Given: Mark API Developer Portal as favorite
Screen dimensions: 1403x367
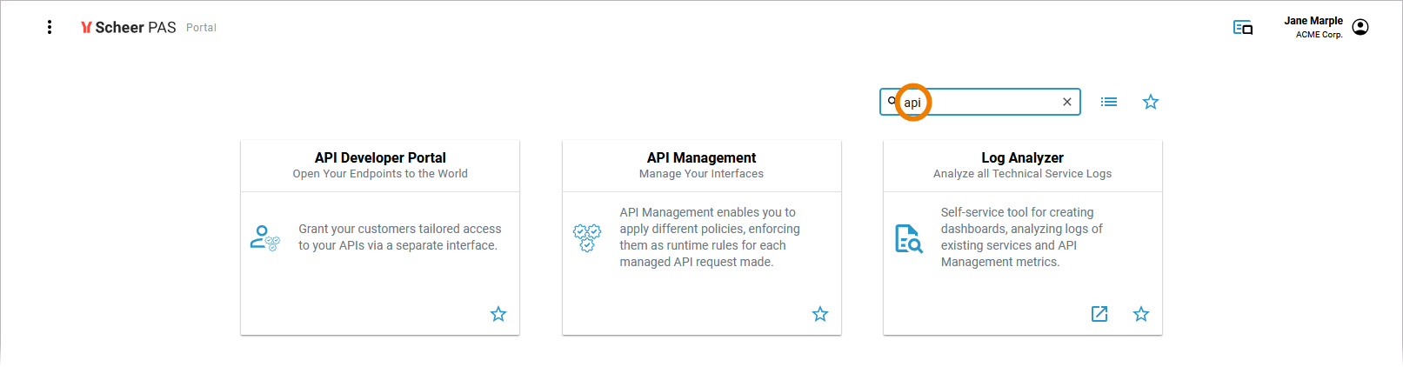Looking at the screenshot, I should click(498, 314).
